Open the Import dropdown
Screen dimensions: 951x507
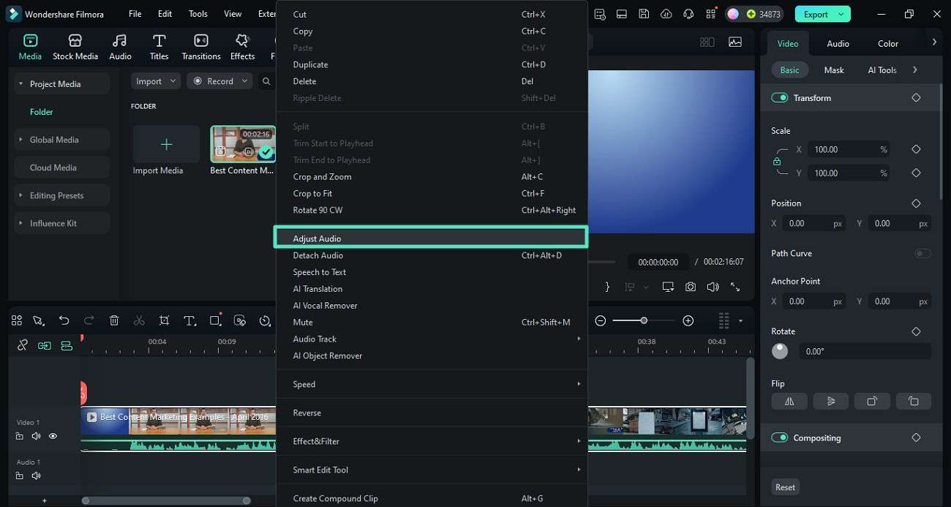(x=156, y=81)
